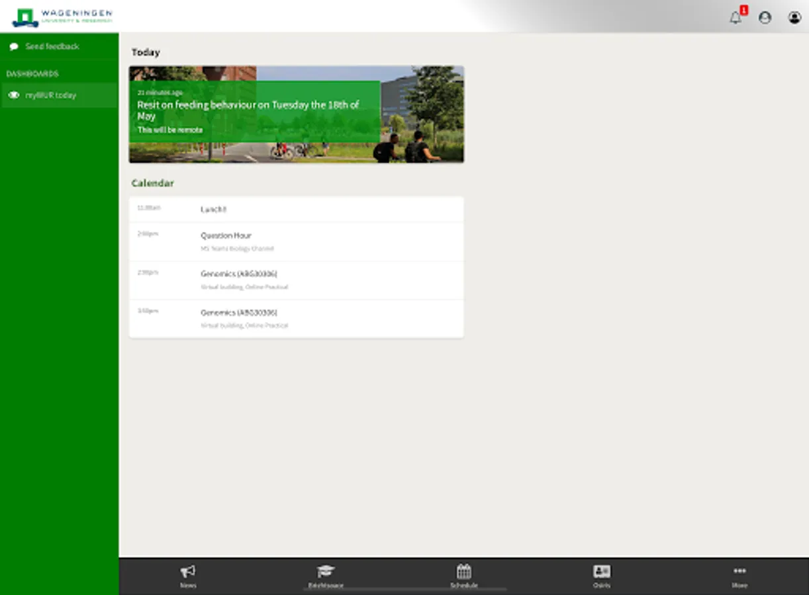Select the myWUR today dashboard
This screenshot has width=809, height=595.
(x=59, y=95)
